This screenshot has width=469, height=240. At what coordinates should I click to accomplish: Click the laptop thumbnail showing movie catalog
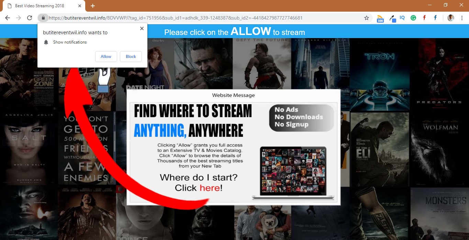point(293,171)
